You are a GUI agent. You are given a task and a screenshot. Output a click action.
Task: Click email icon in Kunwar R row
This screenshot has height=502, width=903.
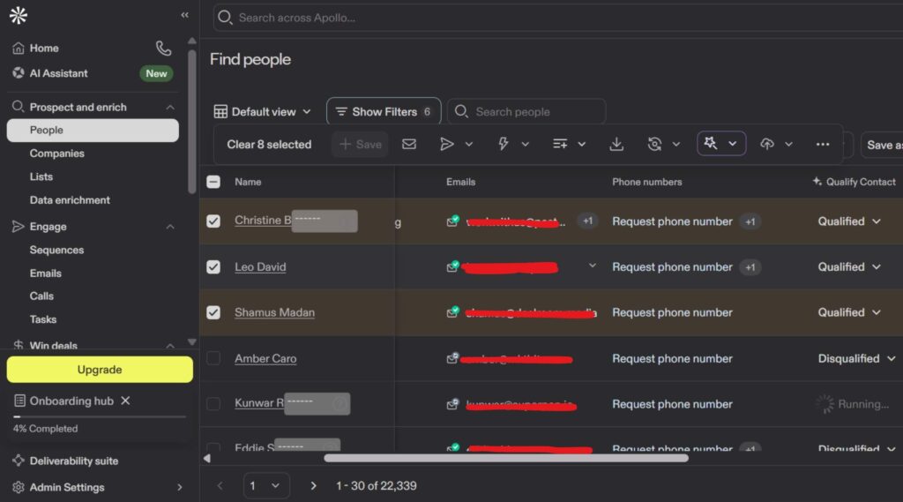(452, 404)
